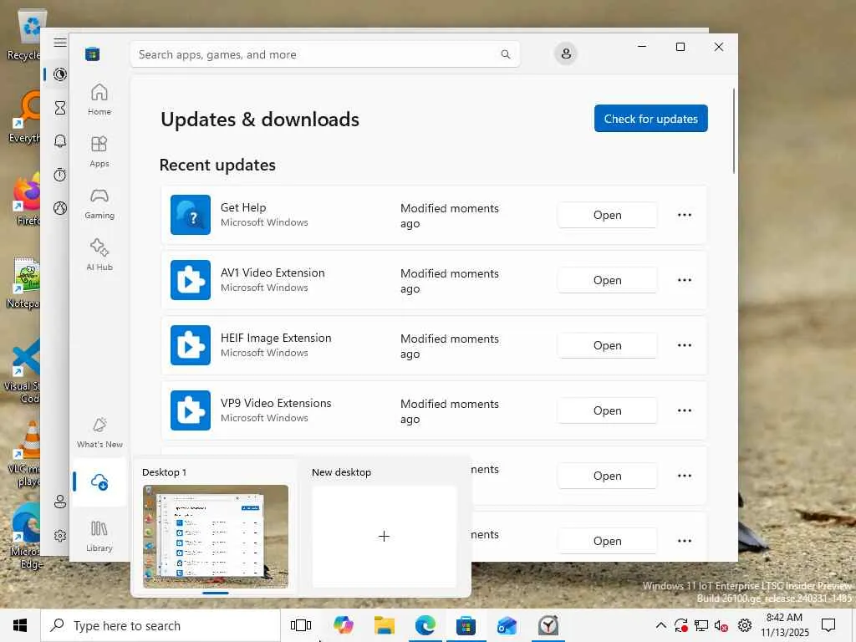This screenshot has height=642, width=856.
Task: Open the Store account profile icon
Action: (x=566, y=53)
